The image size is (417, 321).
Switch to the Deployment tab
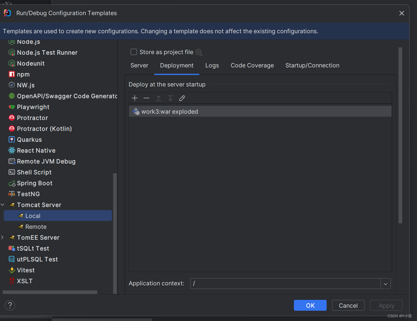[x=177, y=65]
